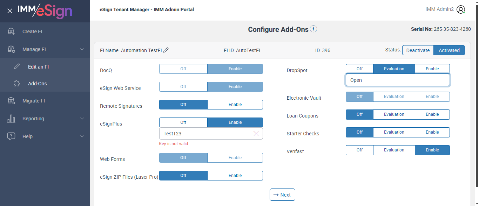Click the Next button
Viewport: 479px width, 206px height.
coord(282,195)
